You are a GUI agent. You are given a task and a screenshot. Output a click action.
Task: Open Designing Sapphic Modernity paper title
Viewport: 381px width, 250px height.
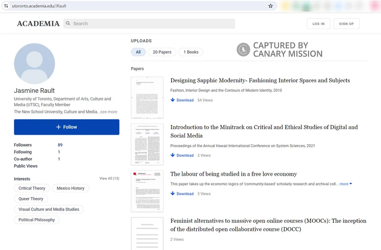tap(260, 80)
